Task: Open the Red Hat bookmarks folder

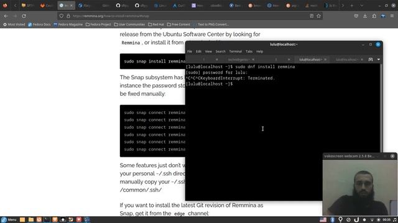Action: tap(156, 25)
